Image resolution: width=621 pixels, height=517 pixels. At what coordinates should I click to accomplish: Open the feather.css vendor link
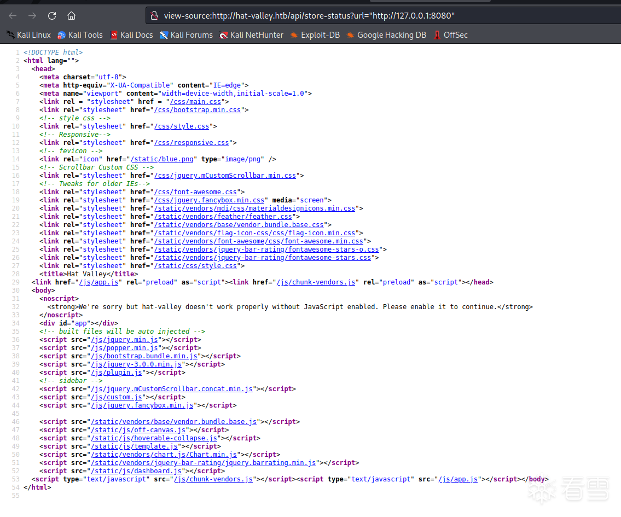[223, 217]
